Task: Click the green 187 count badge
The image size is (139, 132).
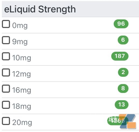Action: click(120, 56)
